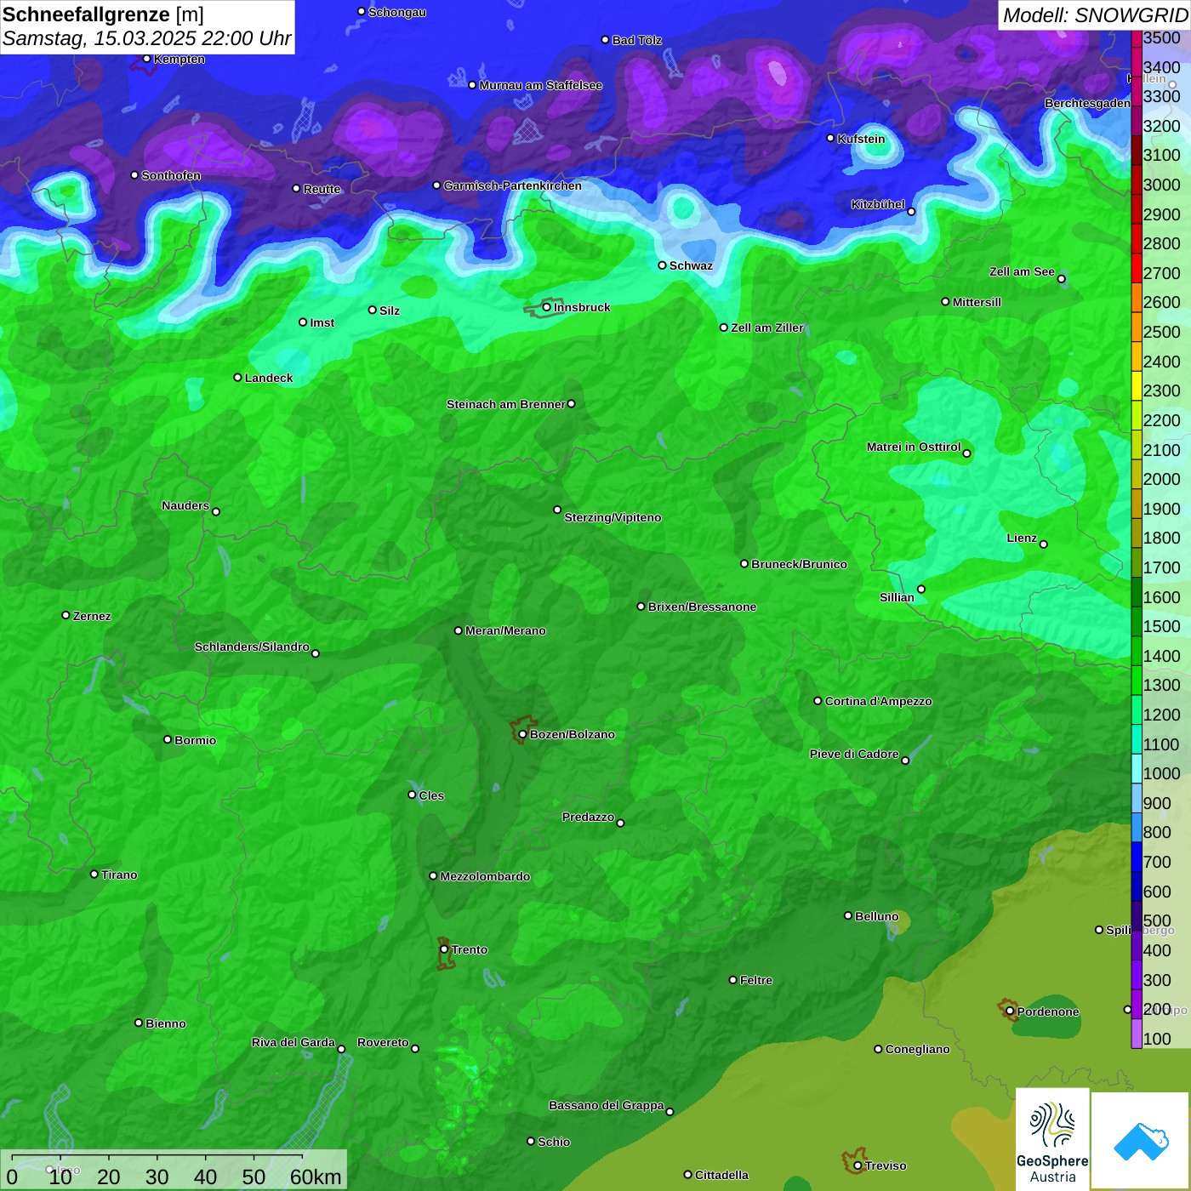Click the Steinach am Brenner label
1191x1191 pixels.
click(506, 404)
